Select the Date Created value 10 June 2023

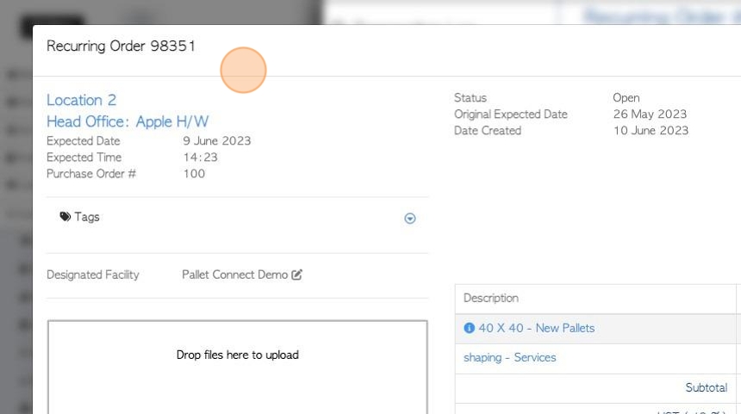[x=651, y=130]
